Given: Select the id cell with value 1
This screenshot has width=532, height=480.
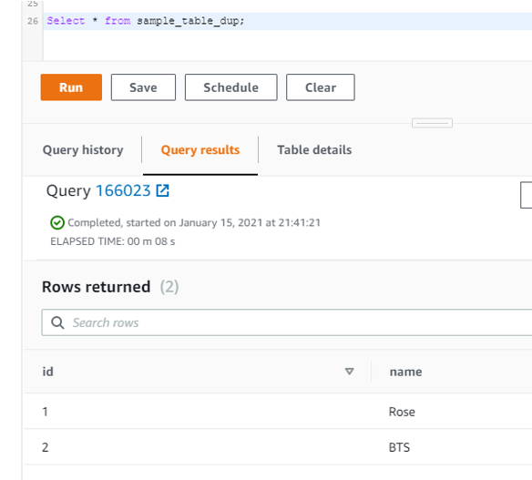Looking at the screenshot, I should pyautogui.click(x=45, y=412).
